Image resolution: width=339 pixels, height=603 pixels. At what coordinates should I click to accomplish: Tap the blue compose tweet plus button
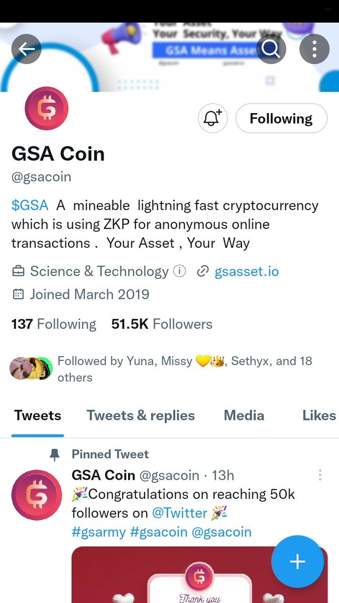coord(297,561)
